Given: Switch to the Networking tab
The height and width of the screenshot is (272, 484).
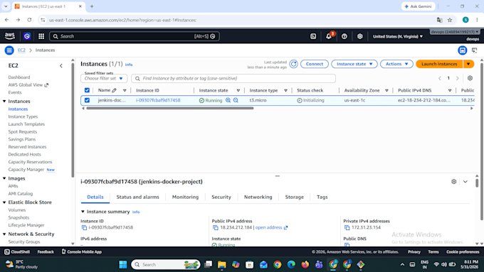Looking at the screenshot, I should [258, 197].
